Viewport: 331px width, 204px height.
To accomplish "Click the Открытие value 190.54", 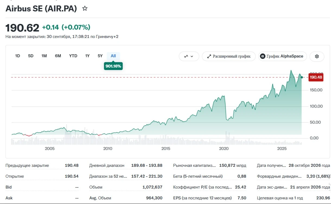I will [72, 176].
